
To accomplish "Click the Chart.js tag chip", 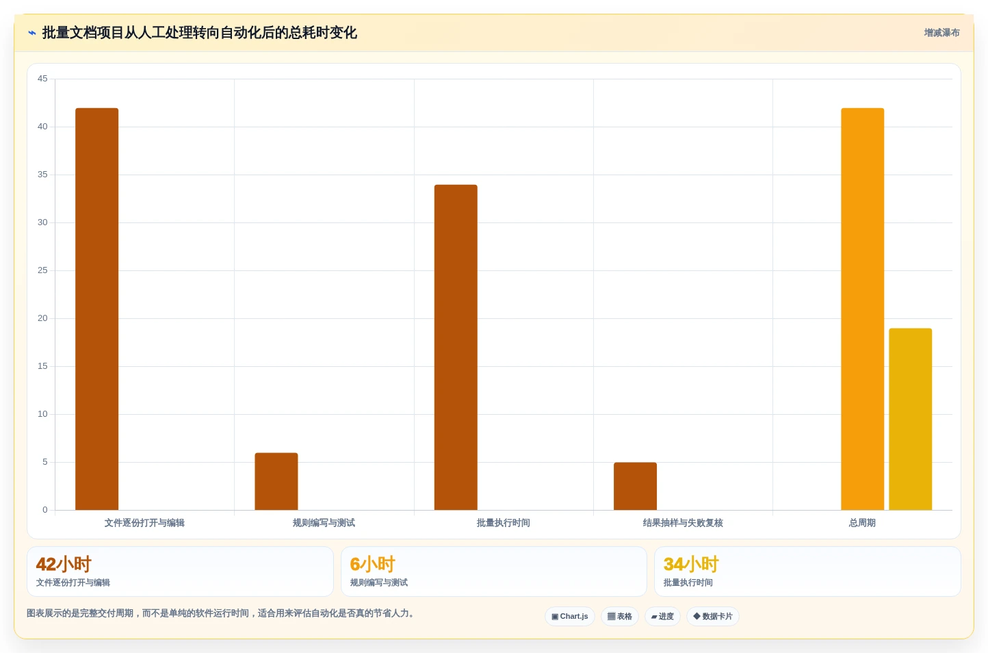I will tap(570, 616).
